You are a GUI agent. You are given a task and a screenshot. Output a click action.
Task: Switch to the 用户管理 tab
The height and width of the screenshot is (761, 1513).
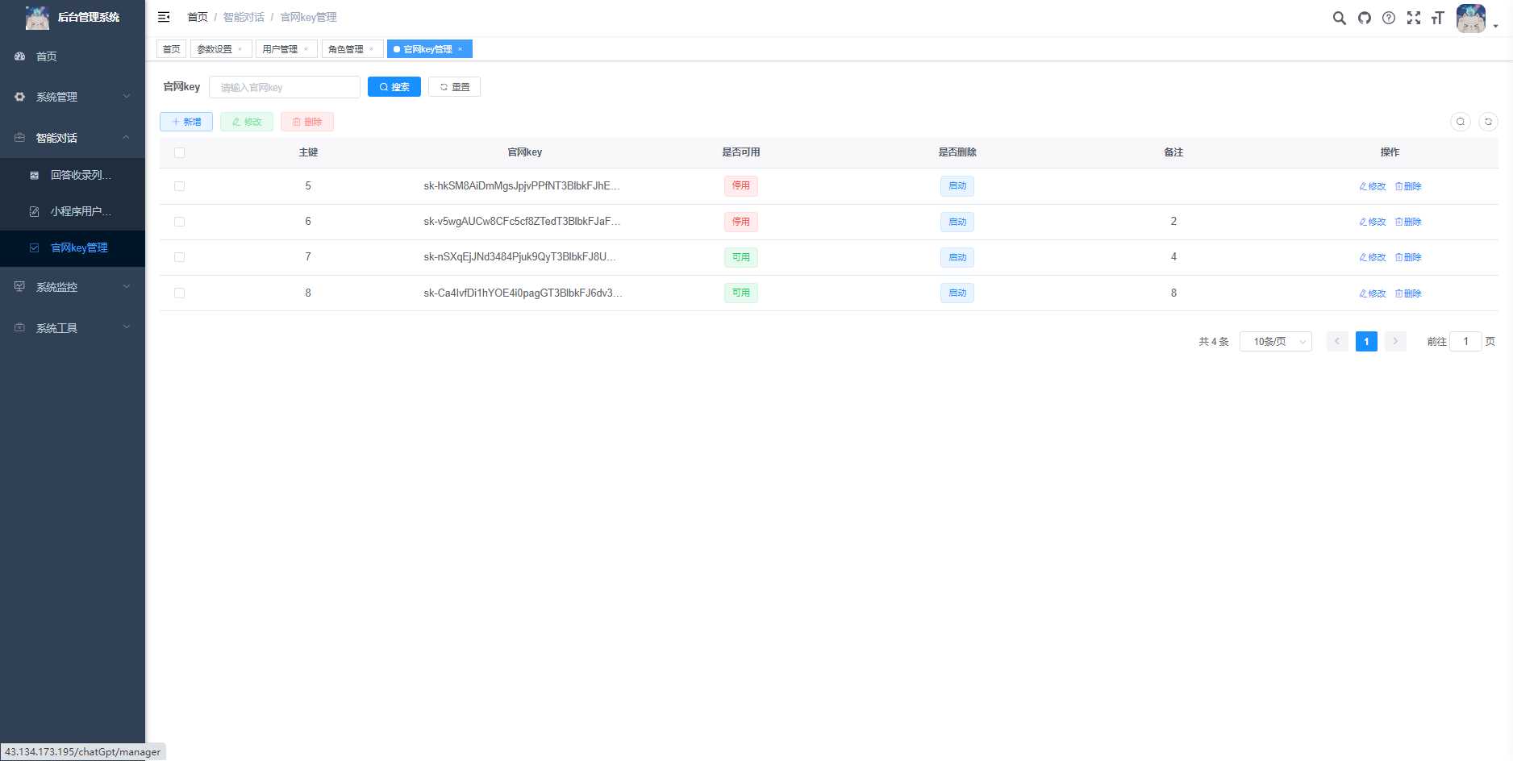pos(281,48)
